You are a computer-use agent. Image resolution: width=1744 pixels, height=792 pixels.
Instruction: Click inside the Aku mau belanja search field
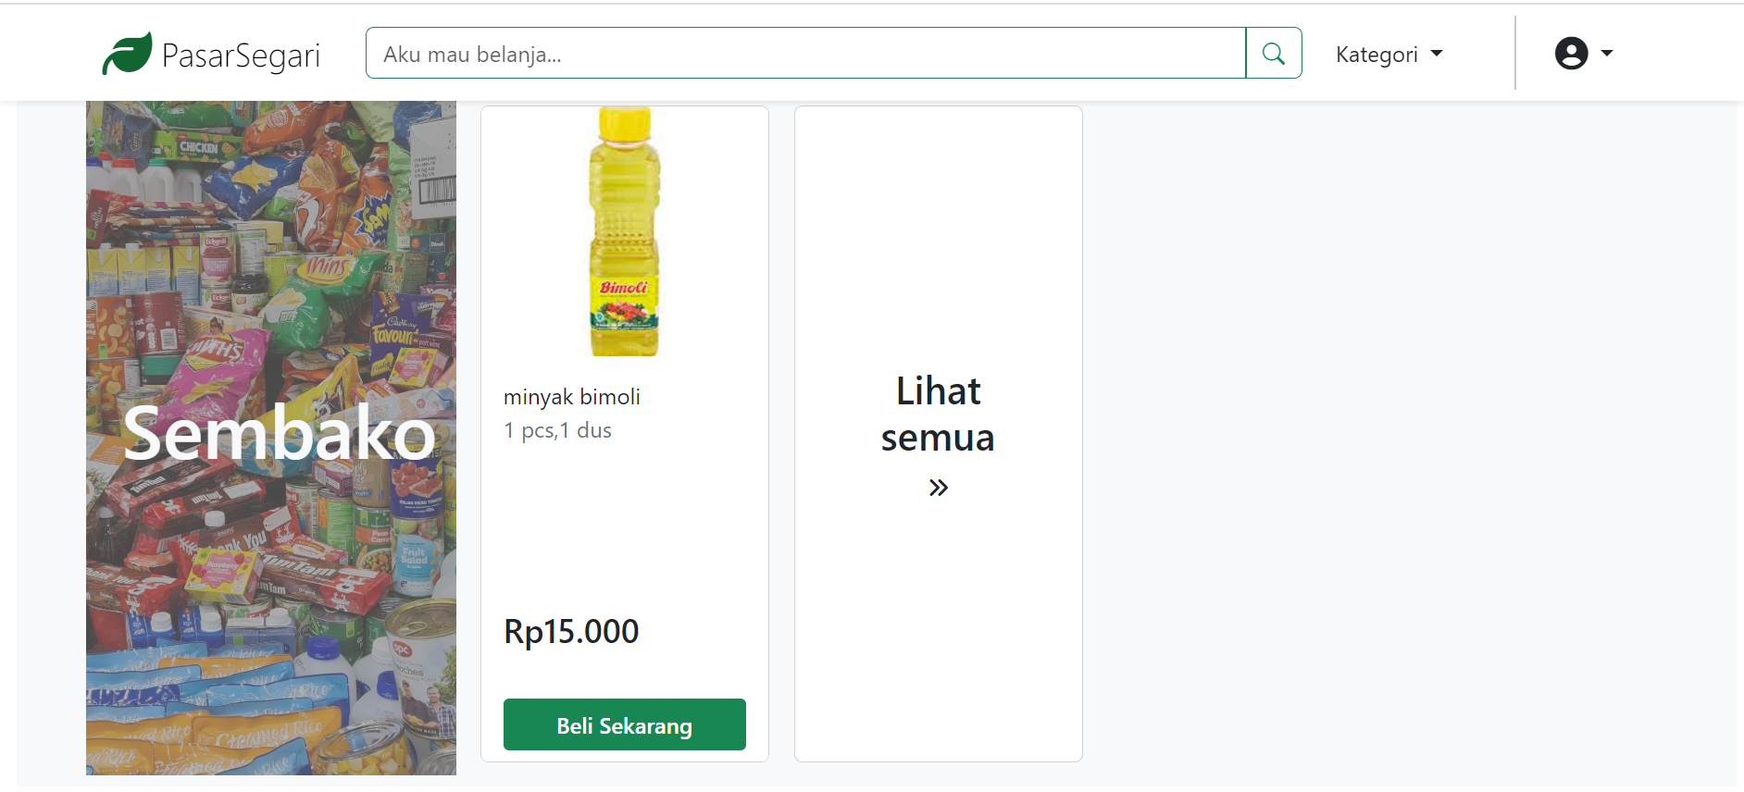805,53
